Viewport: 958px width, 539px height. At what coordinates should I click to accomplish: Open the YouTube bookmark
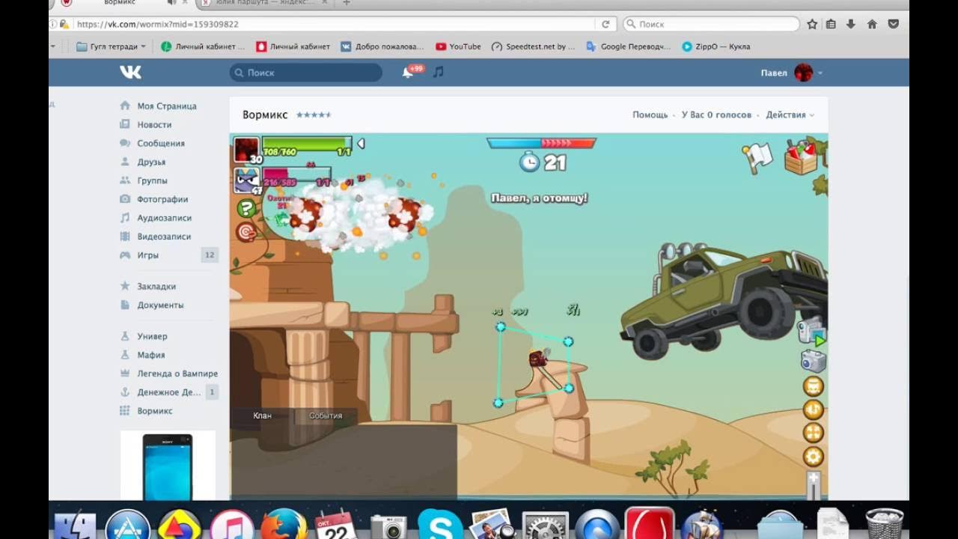point(458,46)
